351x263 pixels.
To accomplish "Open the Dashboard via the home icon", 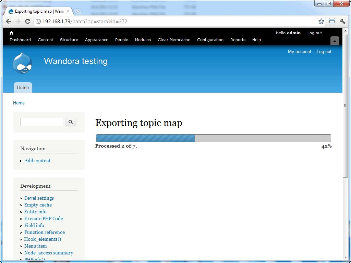I will pyautogui.click(x=11, y=33).
